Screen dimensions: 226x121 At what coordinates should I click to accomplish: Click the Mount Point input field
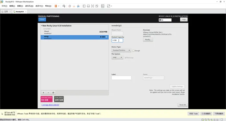coord(117,33)
